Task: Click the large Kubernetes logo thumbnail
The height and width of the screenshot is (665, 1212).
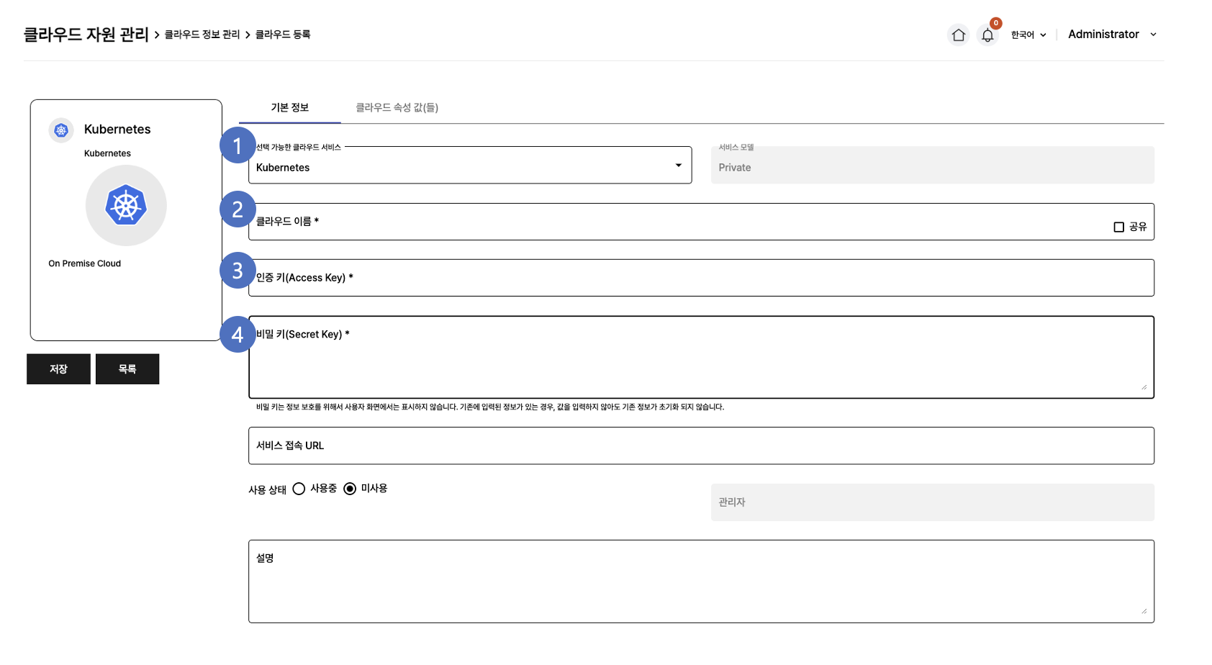Action: click(x=126, y=206)
